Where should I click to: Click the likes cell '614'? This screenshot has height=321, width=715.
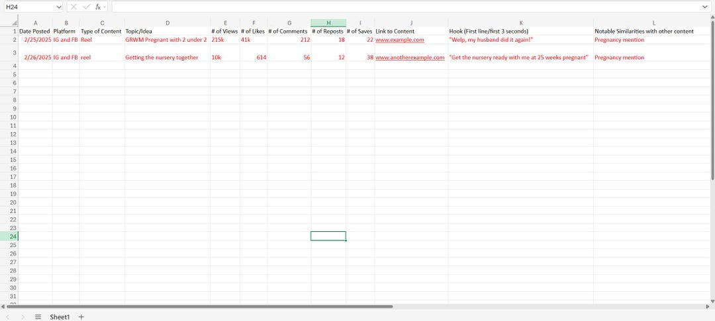click(254, 53)
